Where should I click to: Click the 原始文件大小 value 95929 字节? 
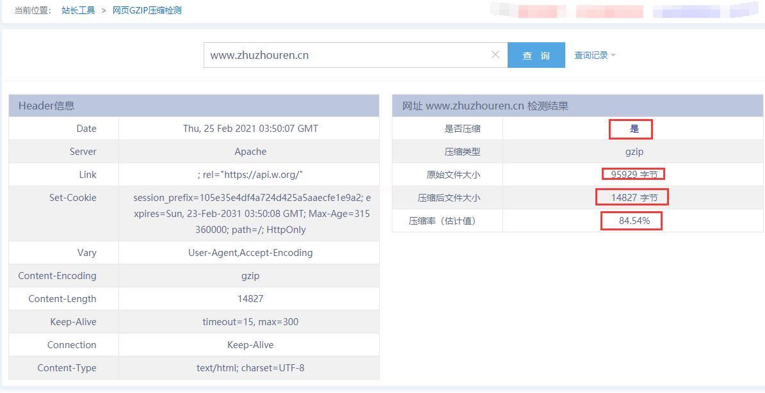pos(634,174)
